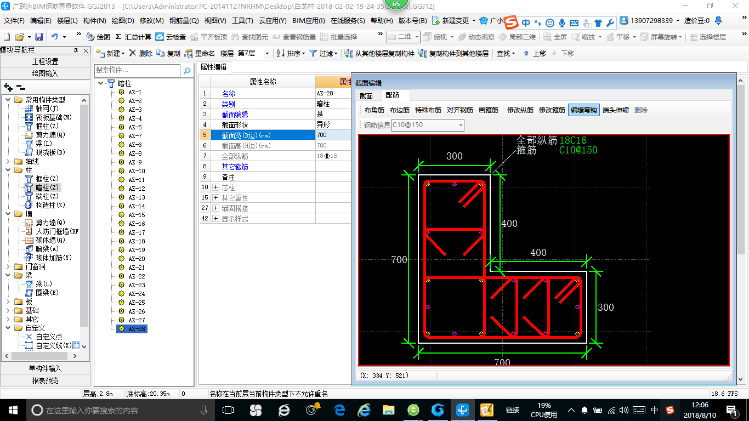Click 修改纵筋 button
The image size is (749, 421).
tap(520, 110)
